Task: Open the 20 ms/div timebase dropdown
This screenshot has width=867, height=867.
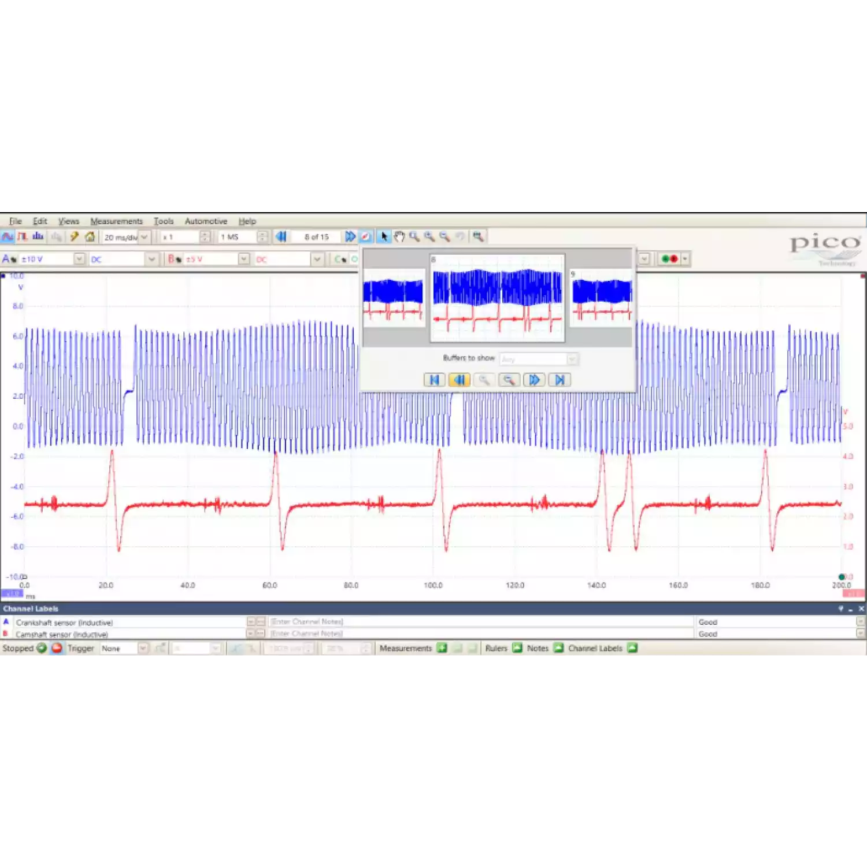Action: tap(144, 237)
